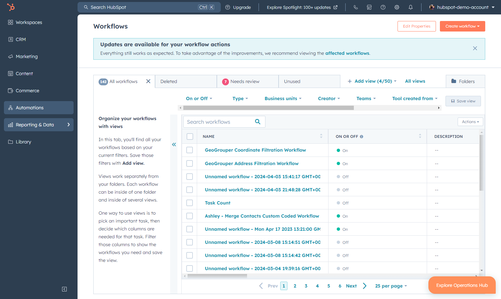Open the All views link
The image size is (501, 299).
pos(415,81)
